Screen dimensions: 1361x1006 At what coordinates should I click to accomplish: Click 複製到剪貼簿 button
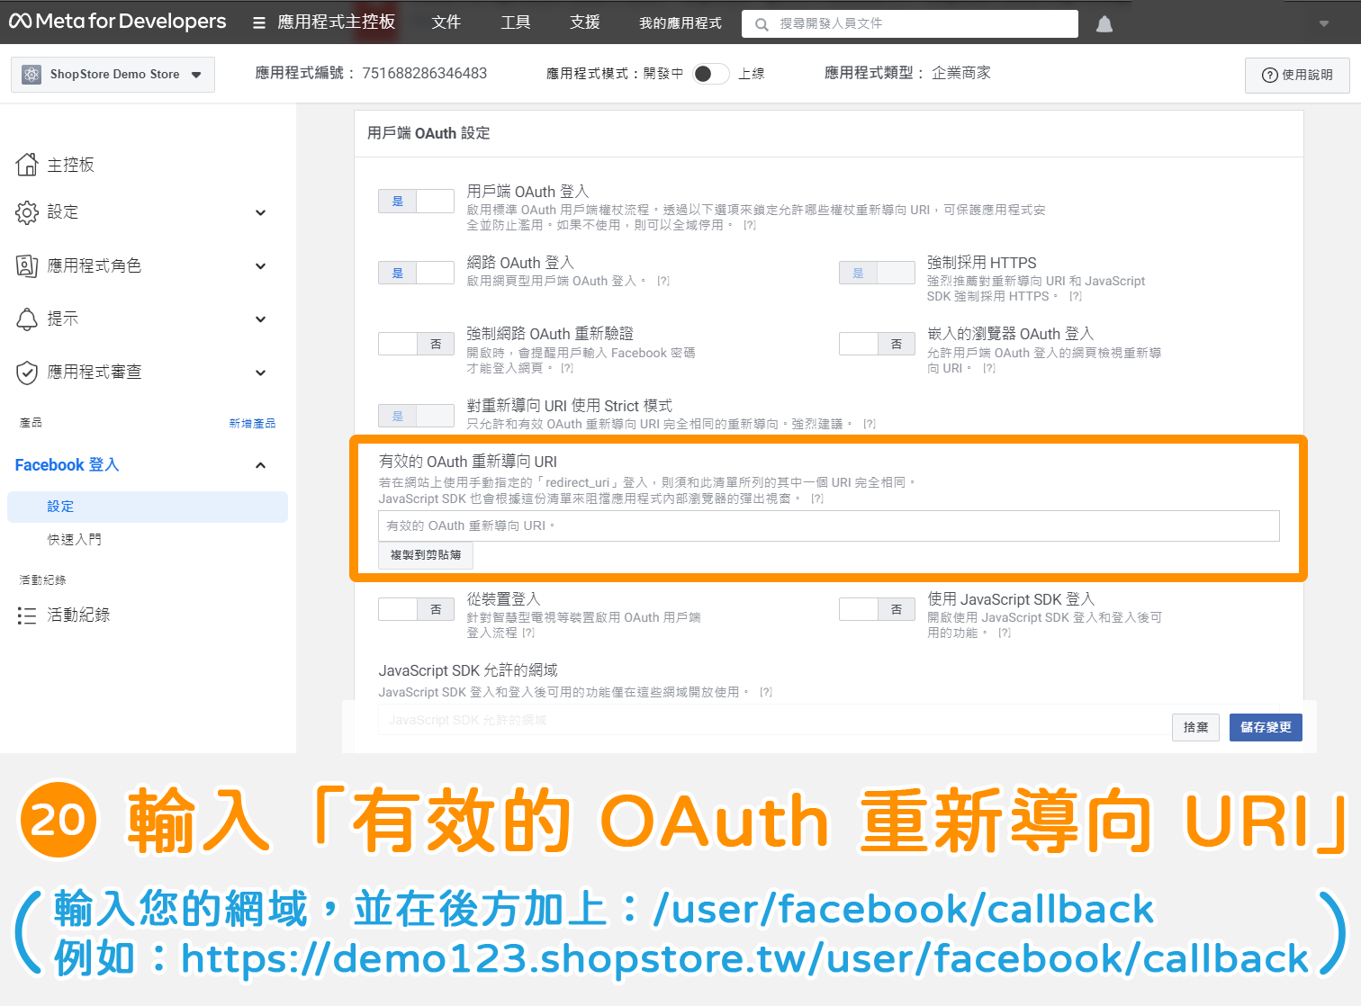pos(426,555)
